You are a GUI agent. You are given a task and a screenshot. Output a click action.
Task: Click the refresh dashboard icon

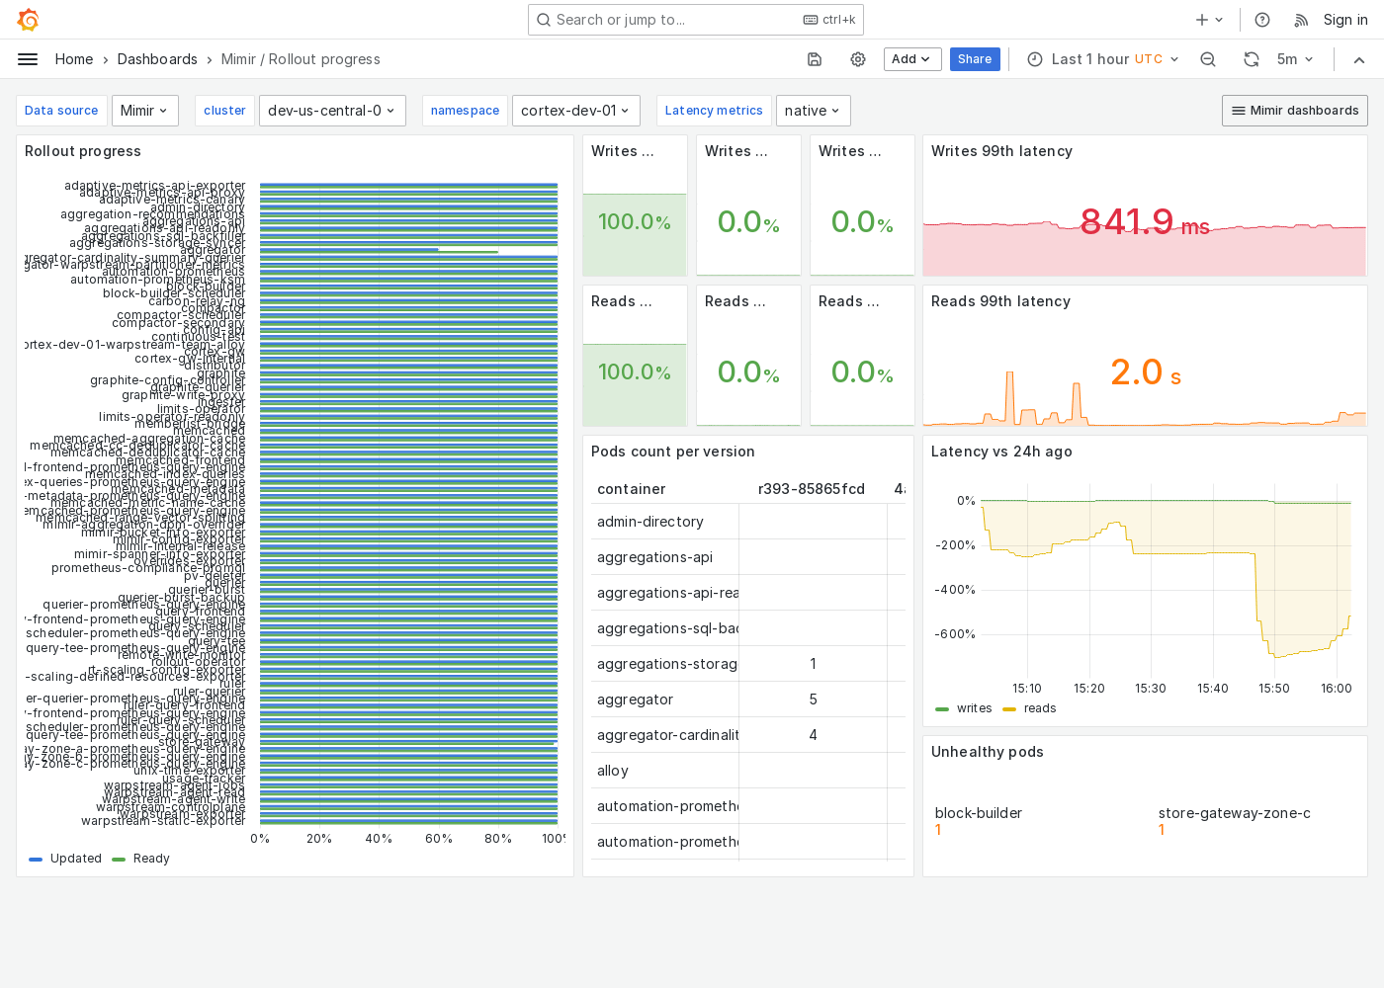click(x=1252, y=59)
